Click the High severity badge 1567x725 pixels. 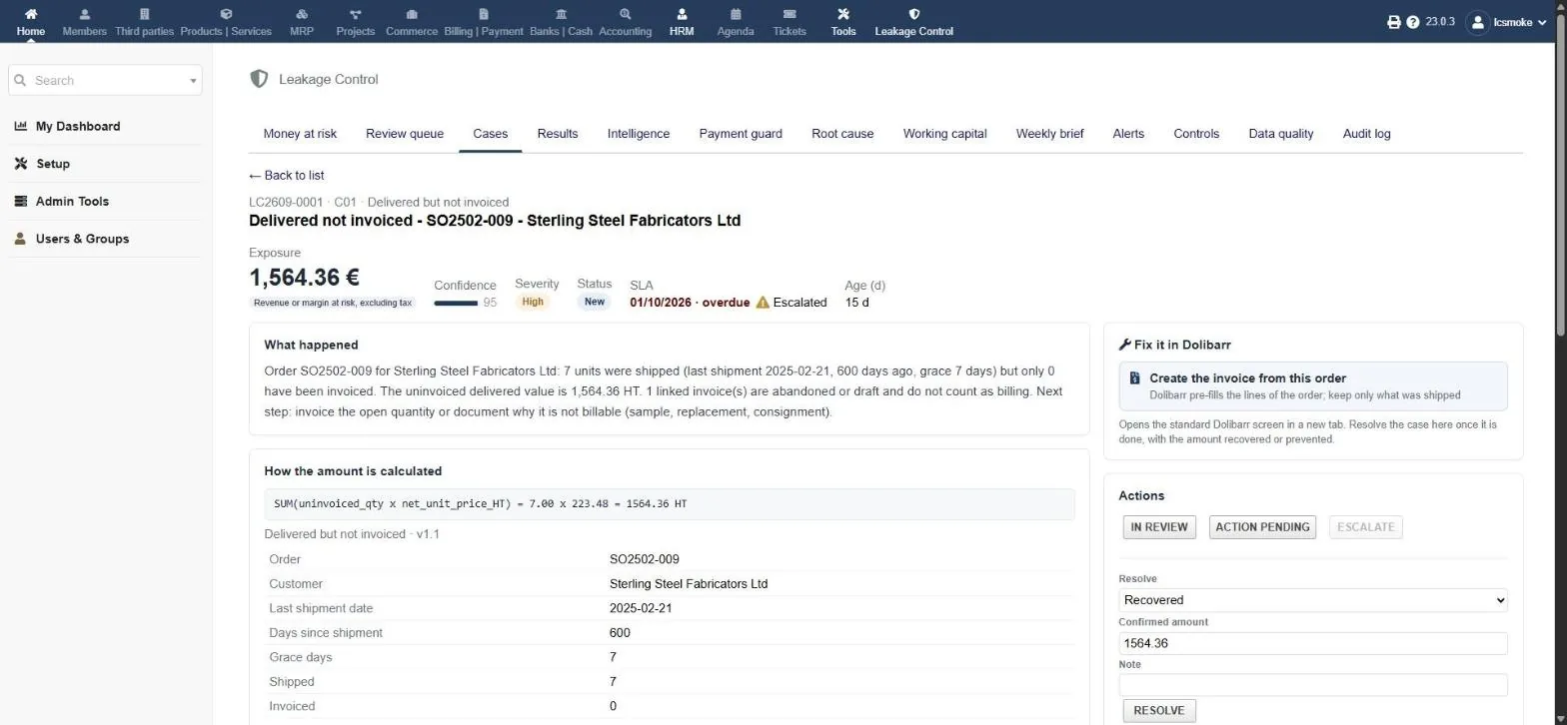click(x=533, y=302)
